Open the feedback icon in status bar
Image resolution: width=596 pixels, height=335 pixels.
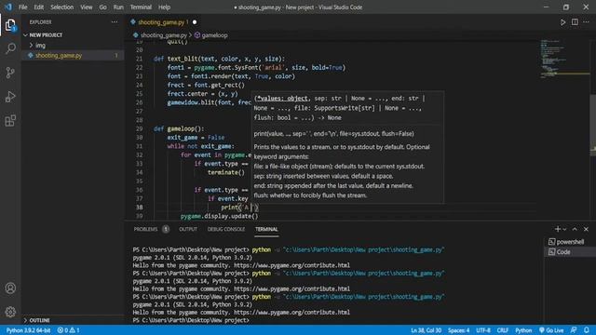tap(574, 330)
